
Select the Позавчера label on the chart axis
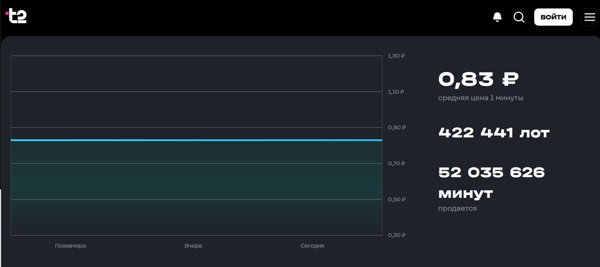point(70,246)
